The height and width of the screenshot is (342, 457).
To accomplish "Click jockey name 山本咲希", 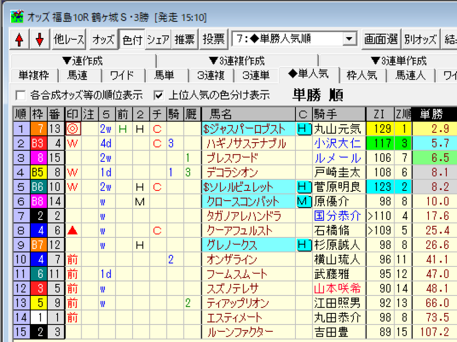I will 337,288.
